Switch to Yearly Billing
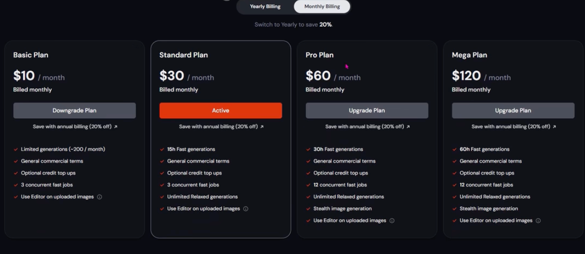This screenshot has height=254, width=585. (x=265, y=6)
